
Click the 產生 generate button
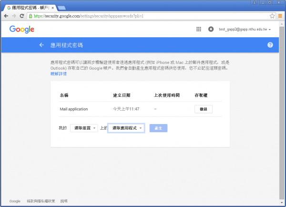click(x=158, y=128)
